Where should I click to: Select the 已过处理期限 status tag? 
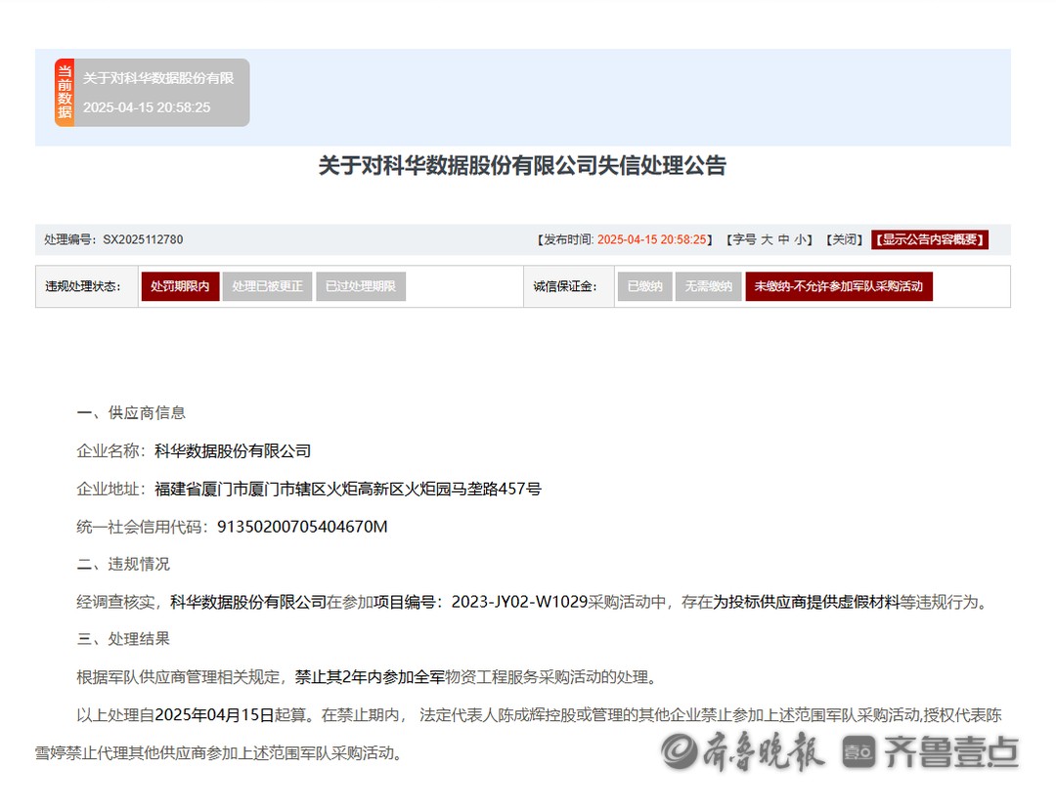click(x=360, y=286)
